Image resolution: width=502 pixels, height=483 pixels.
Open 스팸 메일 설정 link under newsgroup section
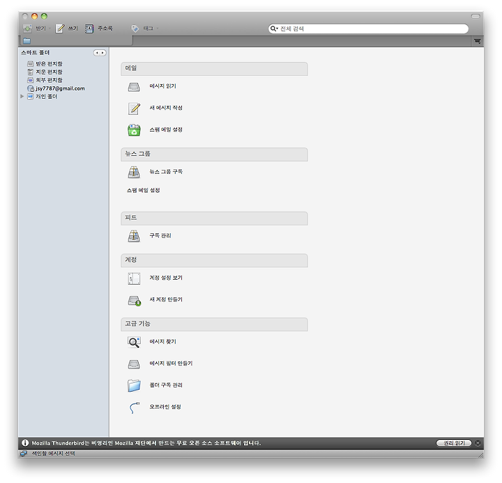(x=144, y=190)
